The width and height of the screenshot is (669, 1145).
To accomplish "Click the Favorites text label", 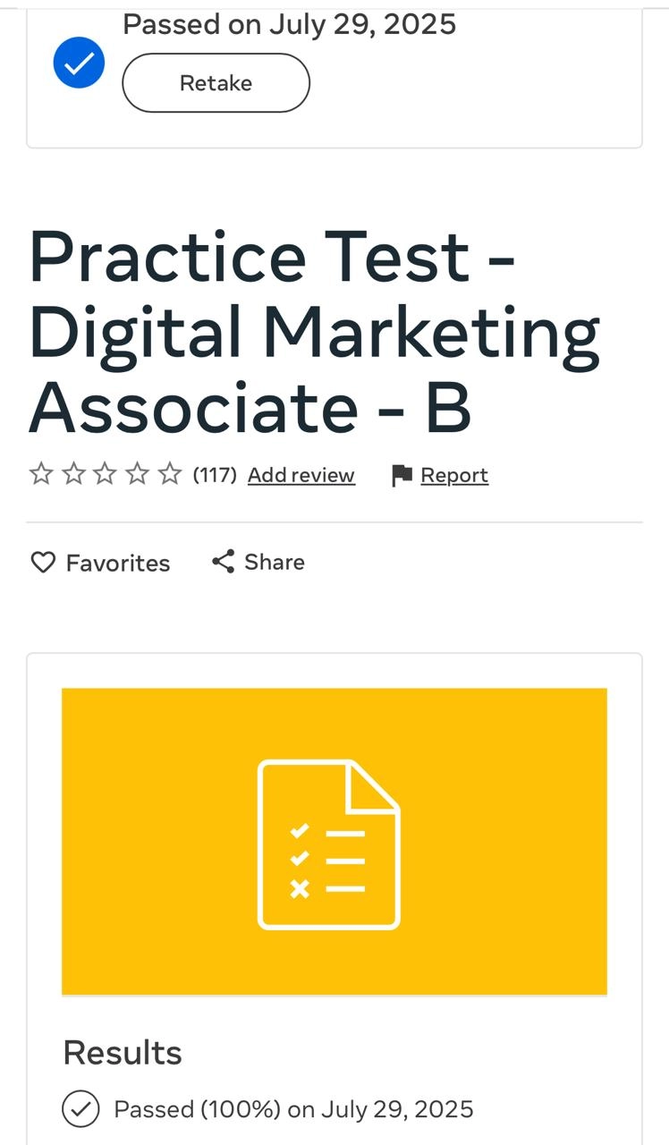I will pyautogui.click(x=118, y=563).
